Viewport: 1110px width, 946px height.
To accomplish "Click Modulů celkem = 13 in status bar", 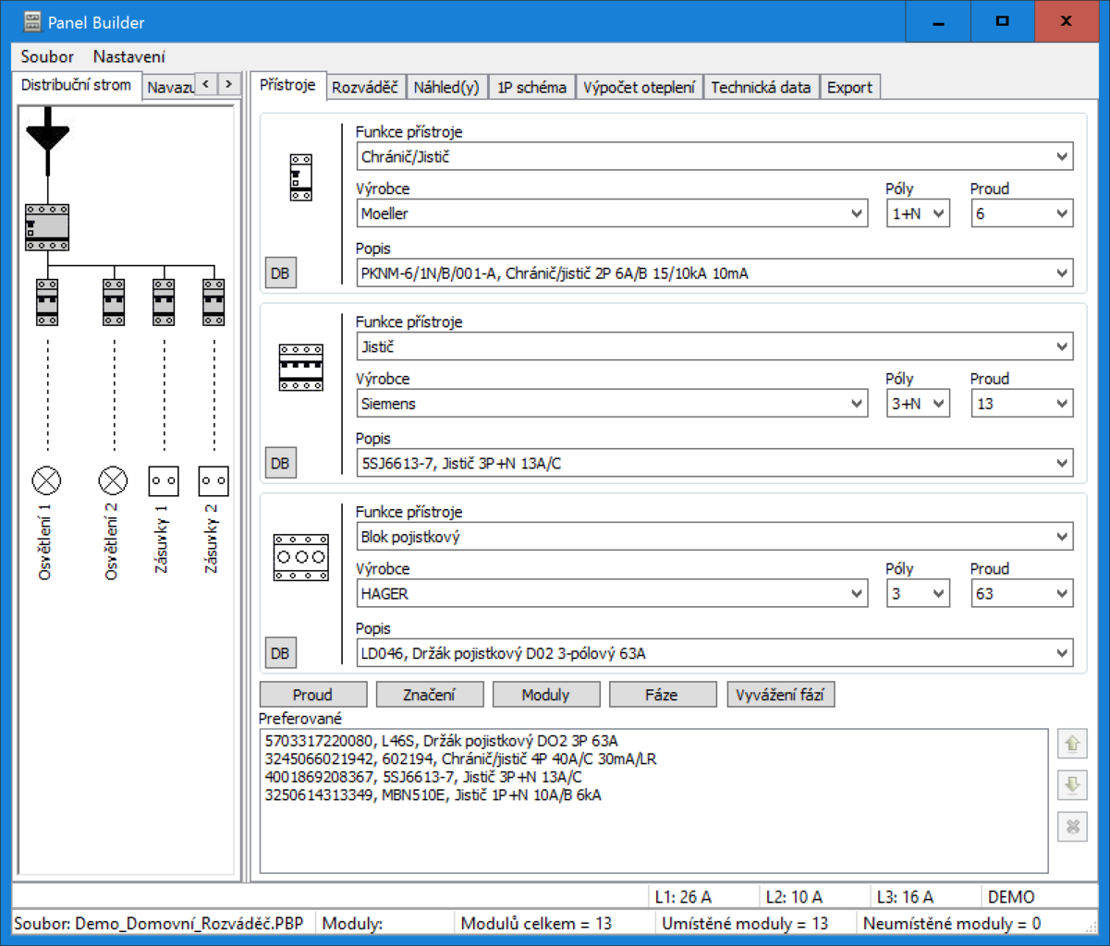I will 536,923.
